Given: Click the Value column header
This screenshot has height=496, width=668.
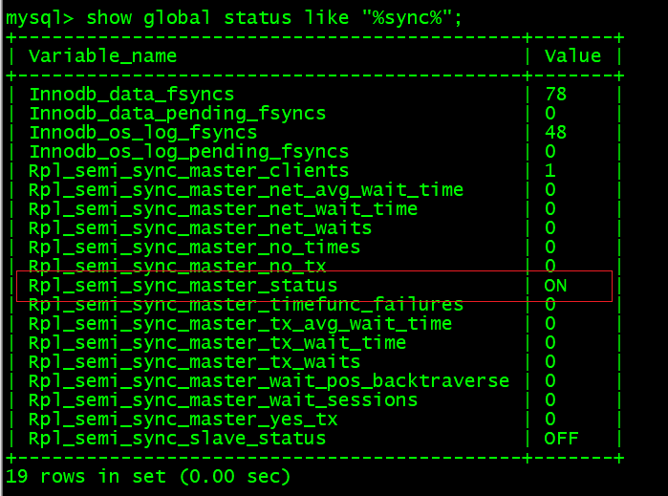Looking at the screenshot, I should pyautogui.click(x=572, y=55).
